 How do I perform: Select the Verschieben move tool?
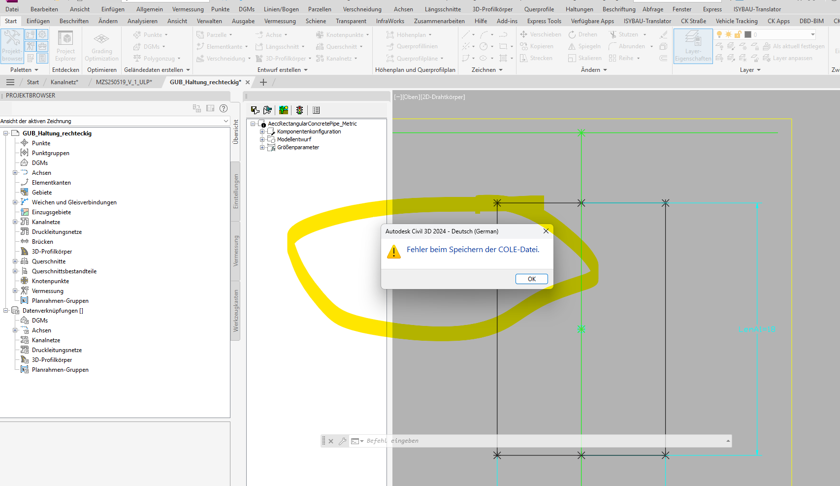tap(541, 34)
